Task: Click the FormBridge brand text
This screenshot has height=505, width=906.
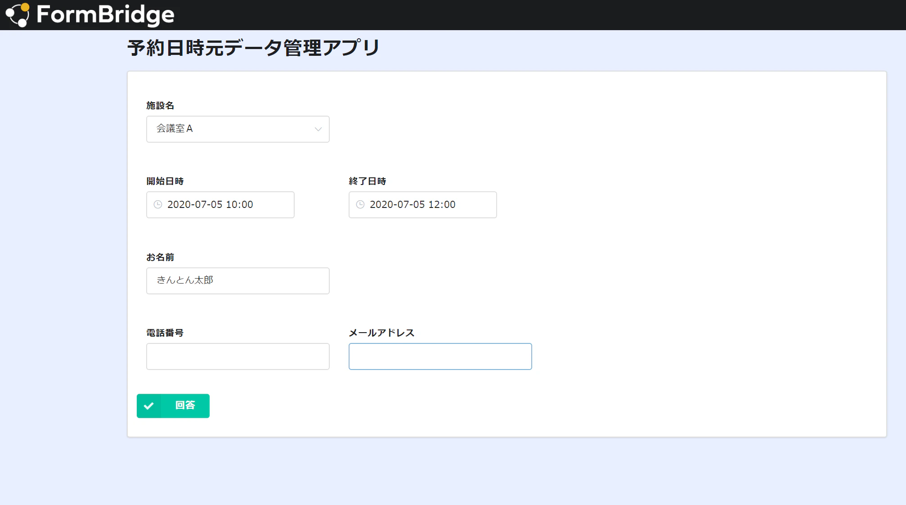Action: [105, 15]
